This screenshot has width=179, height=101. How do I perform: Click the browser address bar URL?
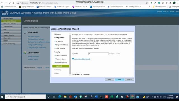pos(44,3)
